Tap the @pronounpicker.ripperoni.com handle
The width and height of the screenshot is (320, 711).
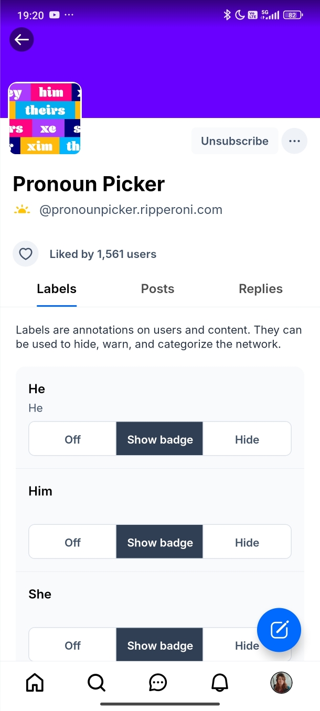131,210
